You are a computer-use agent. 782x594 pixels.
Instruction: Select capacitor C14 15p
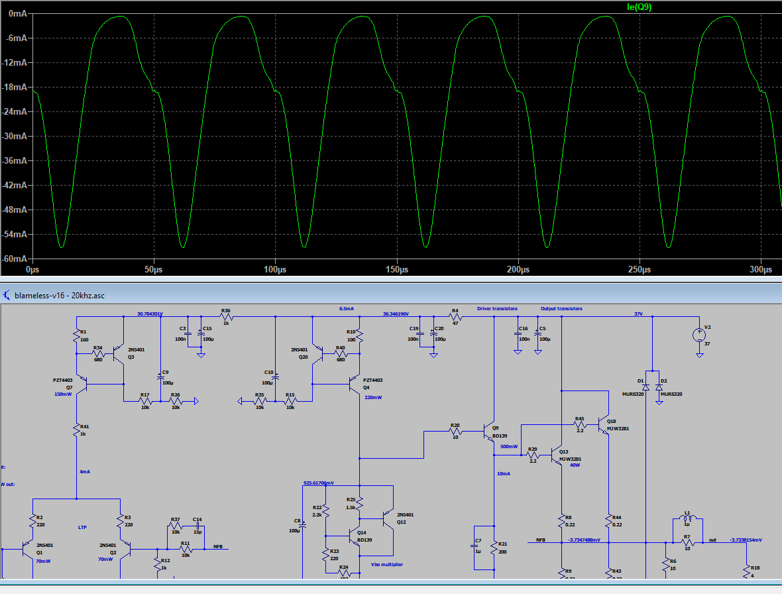pos(198,526)
